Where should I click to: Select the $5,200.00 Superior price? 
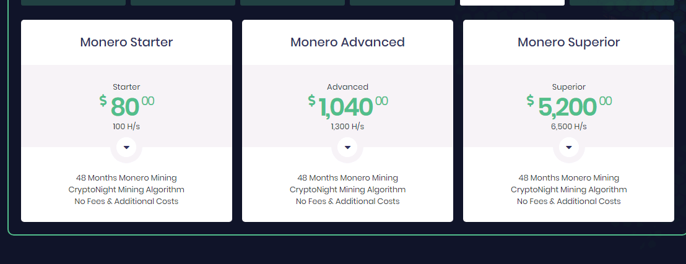tap(569, 106)
